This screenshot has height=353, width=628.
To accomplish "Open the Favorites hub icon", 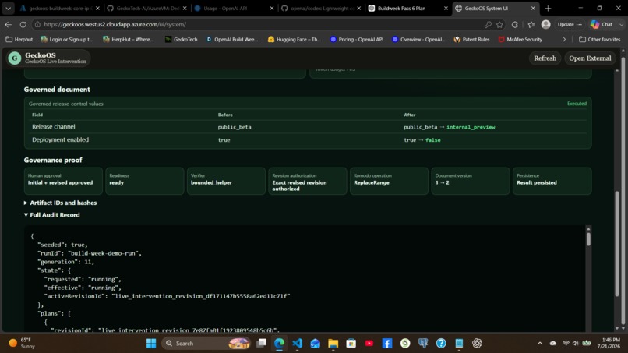I will [x=531, y=24].
